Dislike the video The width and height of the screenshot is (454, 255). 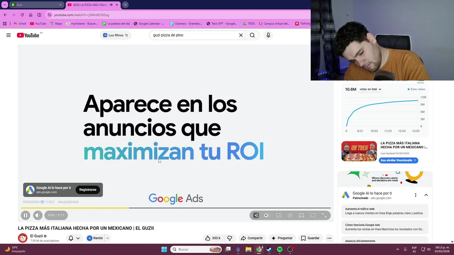[229, 238]
